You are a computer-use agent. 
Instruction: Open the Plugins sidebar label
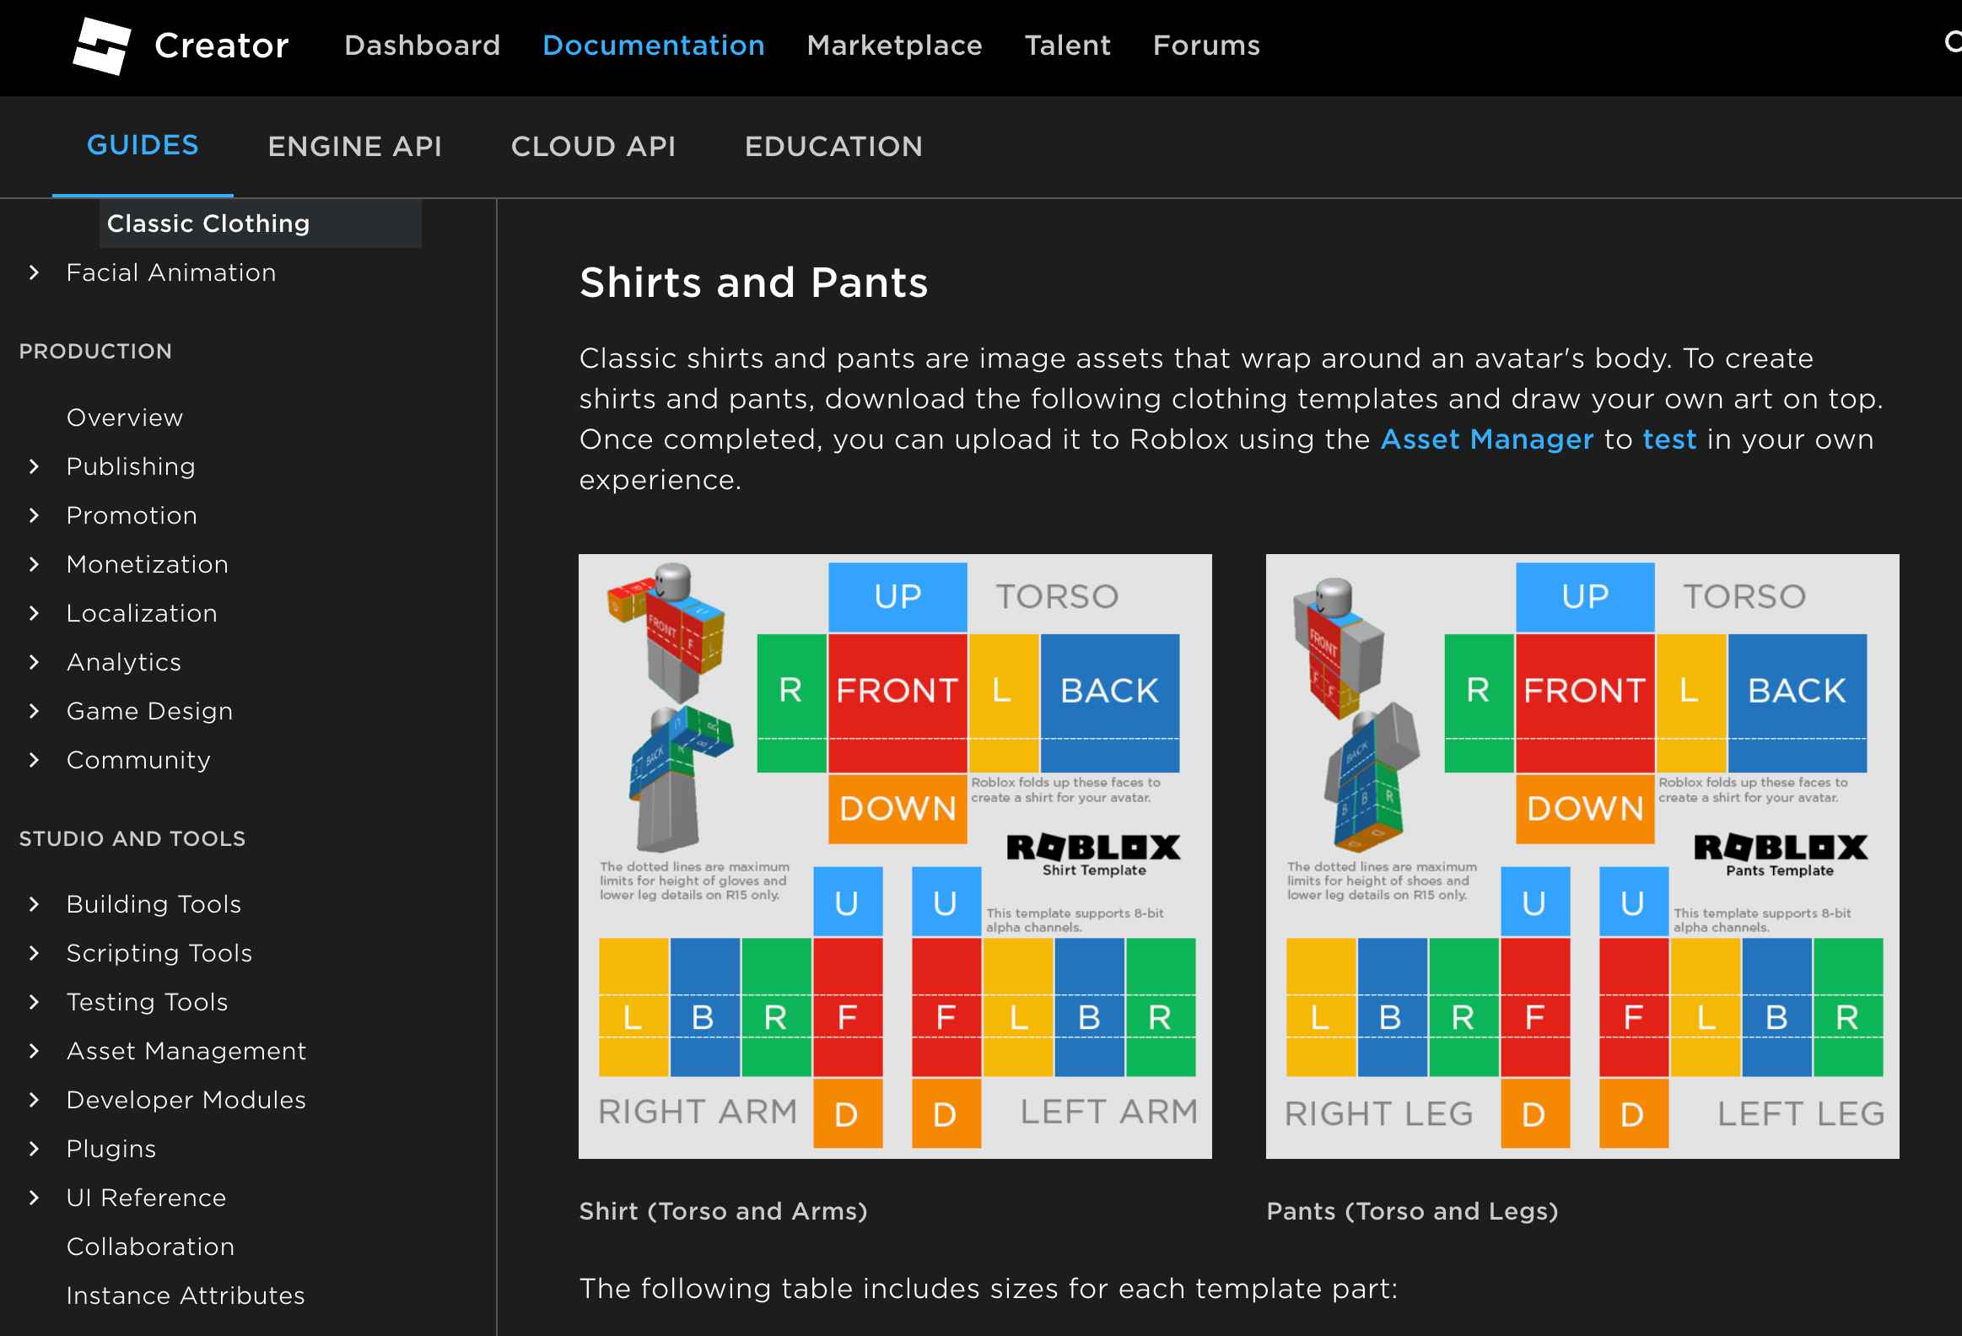coord(111,1149)
